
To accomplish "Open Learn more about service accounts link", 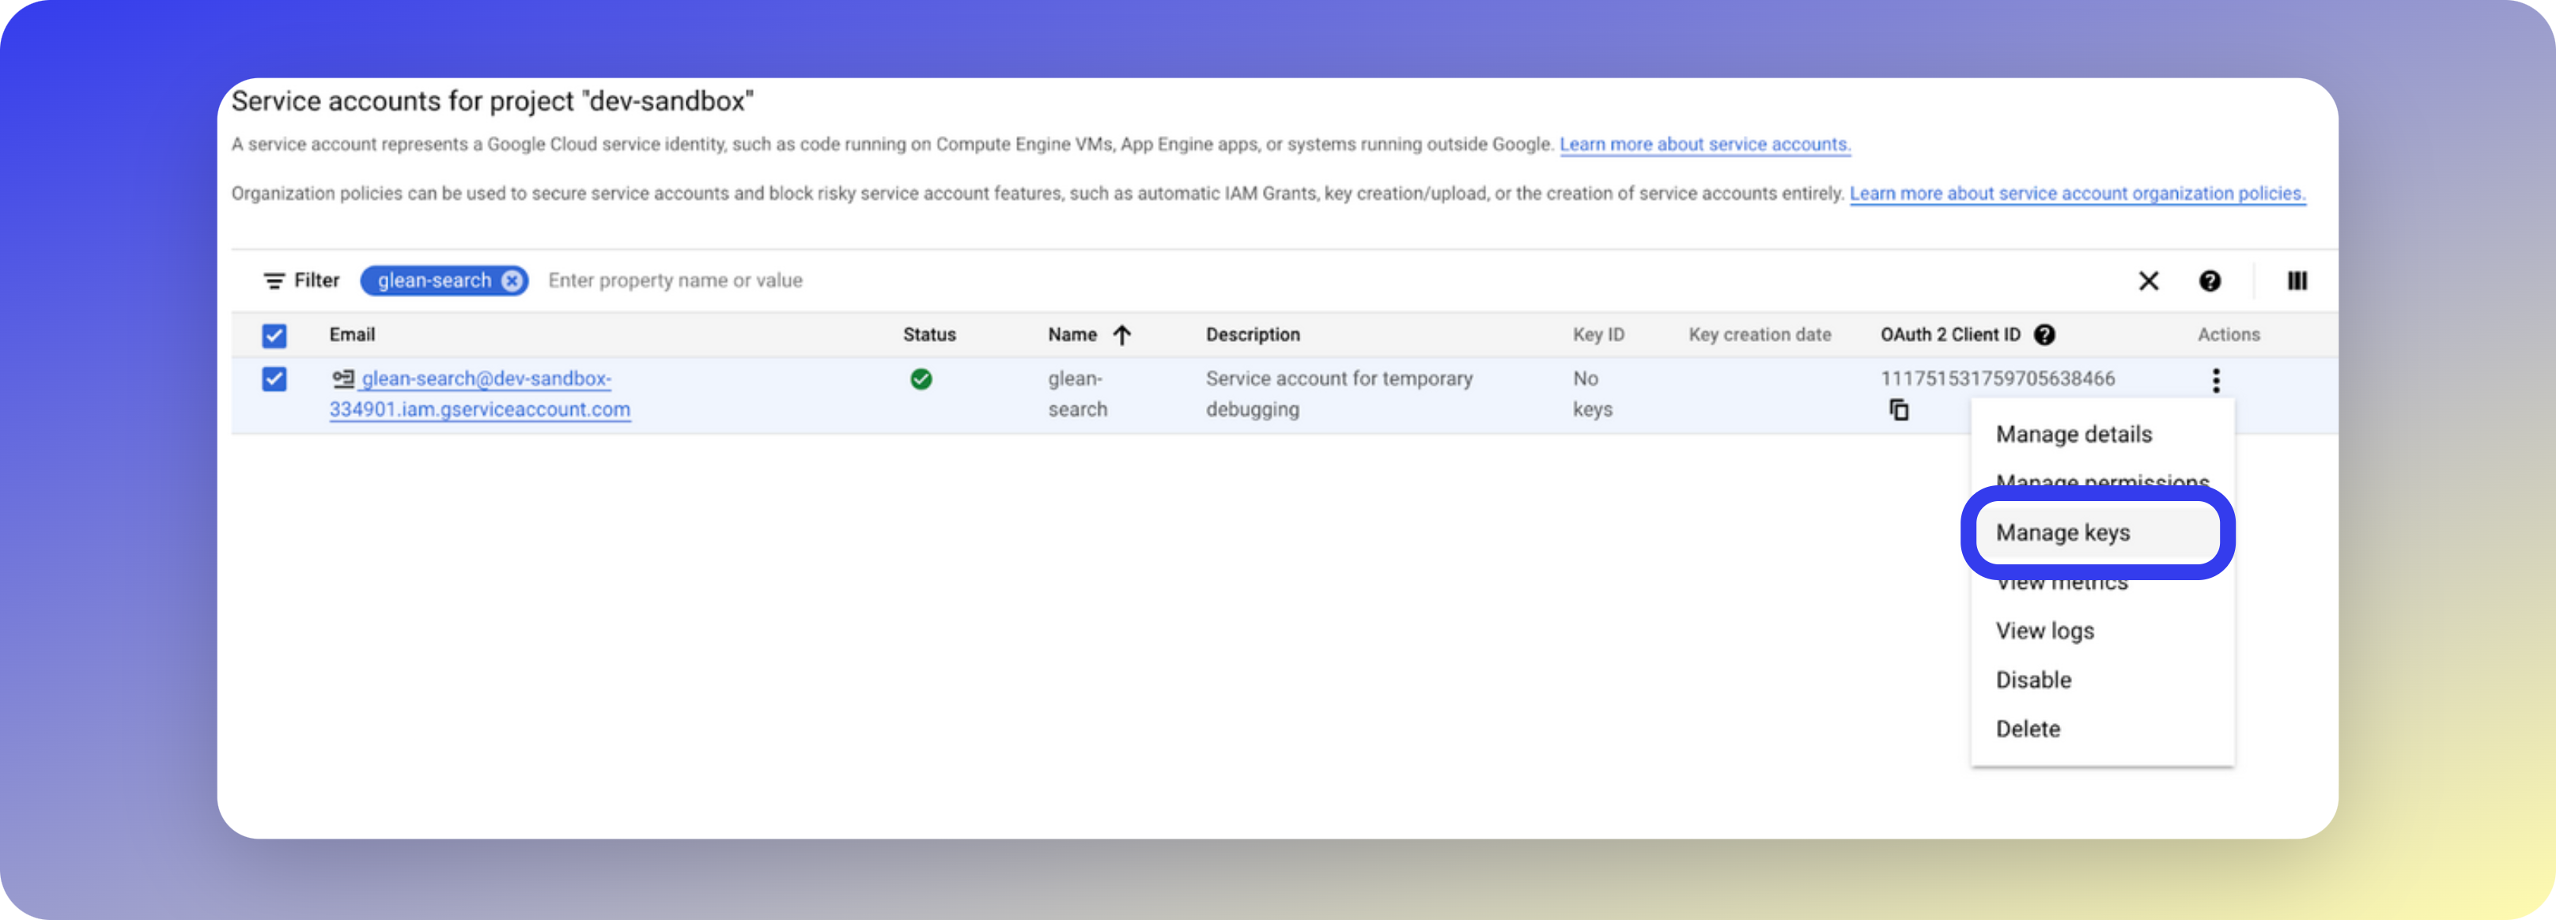I will 1703,144.
